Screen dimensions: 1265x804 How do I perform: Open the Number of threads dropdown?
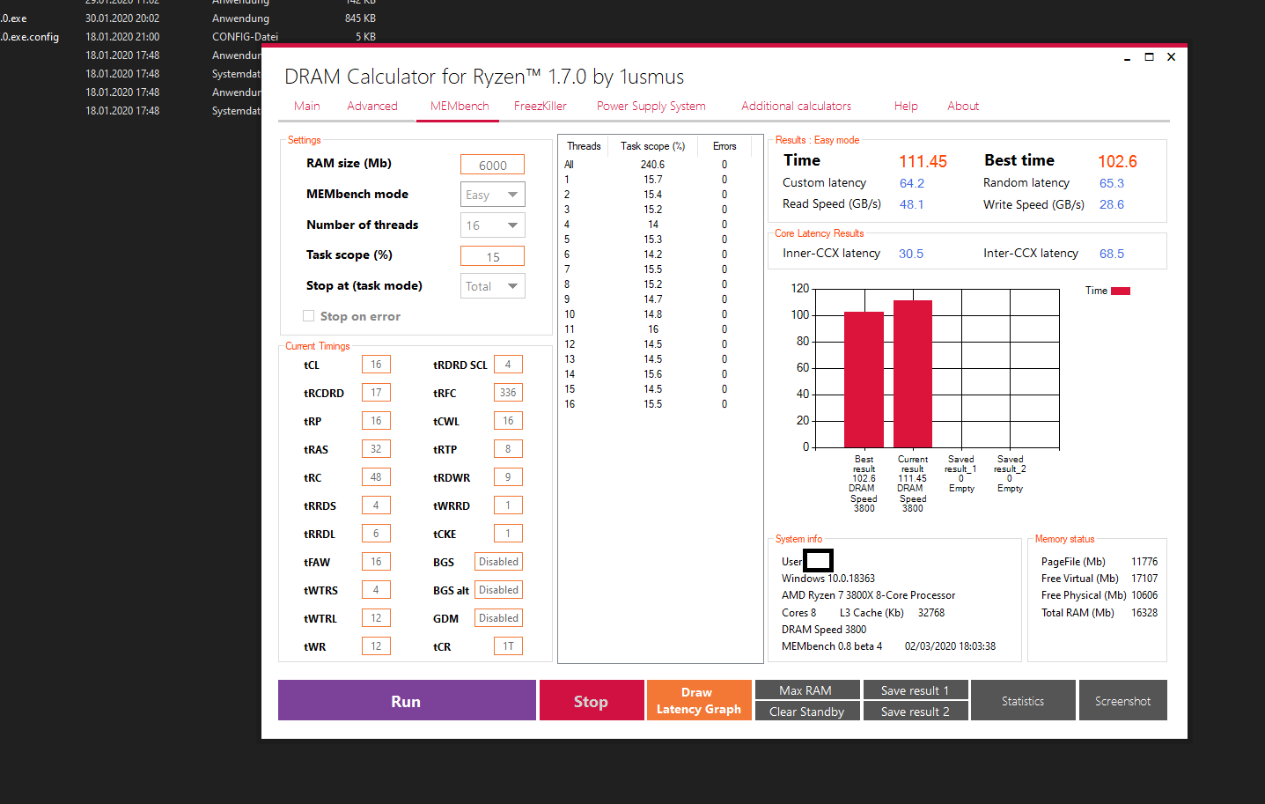point(493,225)
